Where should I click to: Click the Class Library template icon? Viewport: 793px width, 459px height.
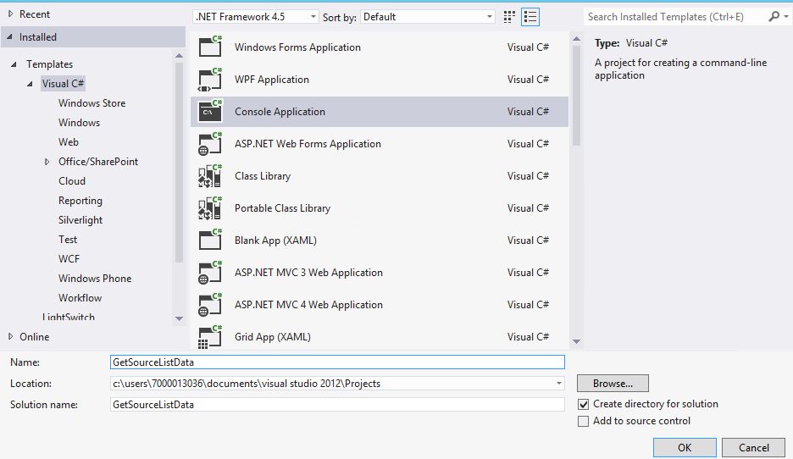pyautogui.click(x=209, y=175)
